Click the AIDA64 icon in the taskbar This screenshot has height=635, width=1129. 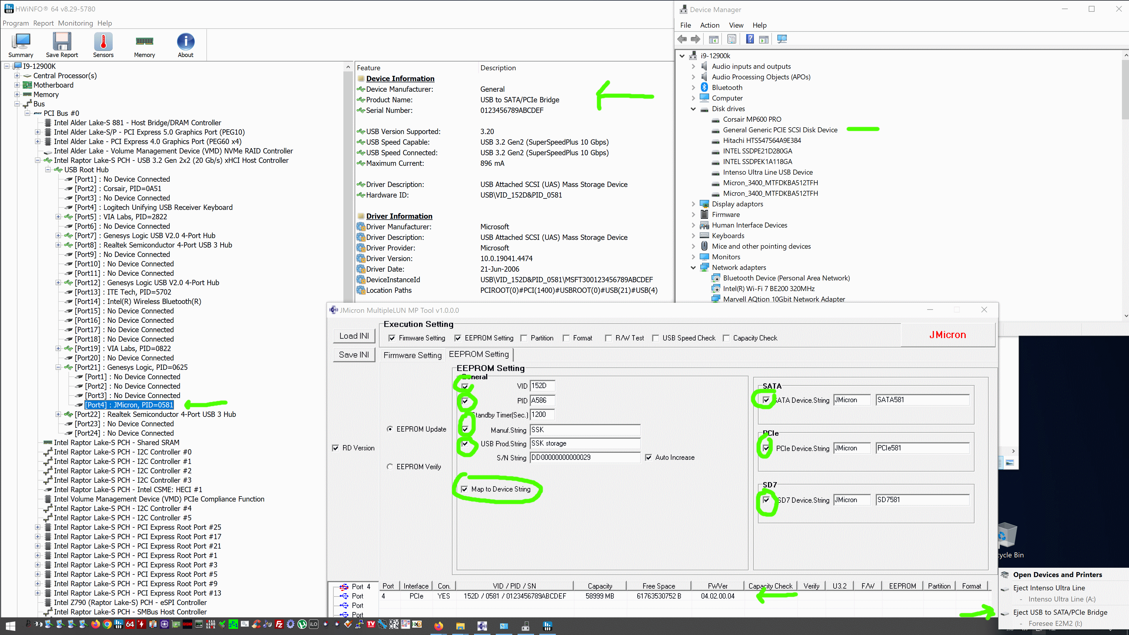(x=130, y=624)
